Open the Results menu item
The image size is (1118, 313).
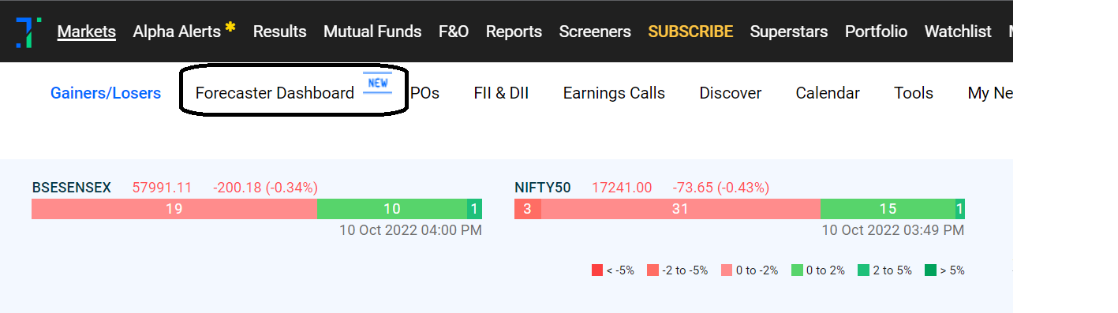click(279, 32)
